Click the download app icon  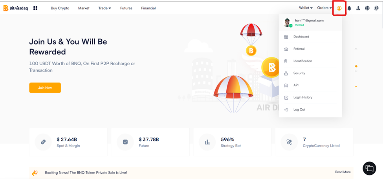[358, 8]
